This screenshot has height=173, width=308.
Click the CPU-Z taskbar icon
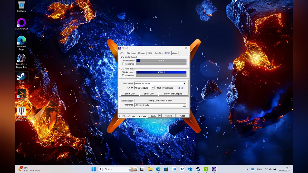coord(214,169)
